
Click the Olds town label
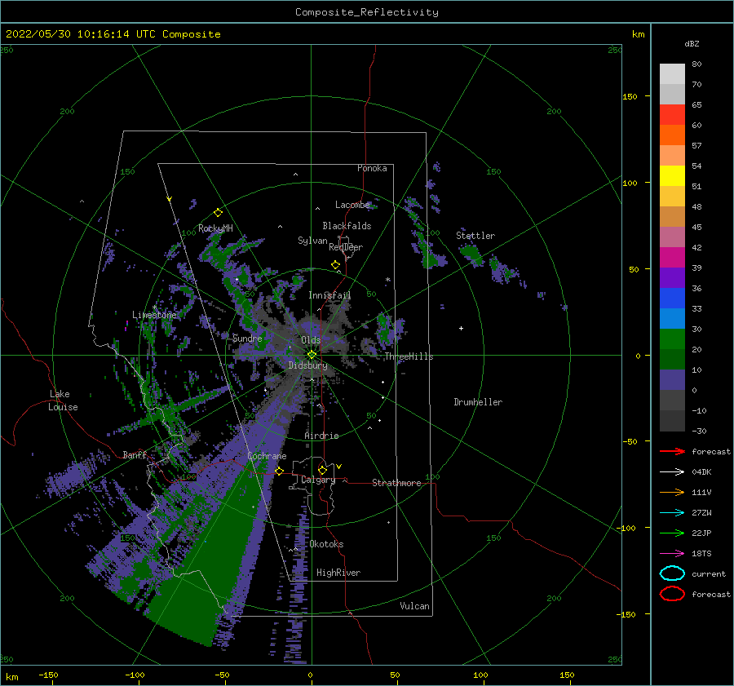311,340
